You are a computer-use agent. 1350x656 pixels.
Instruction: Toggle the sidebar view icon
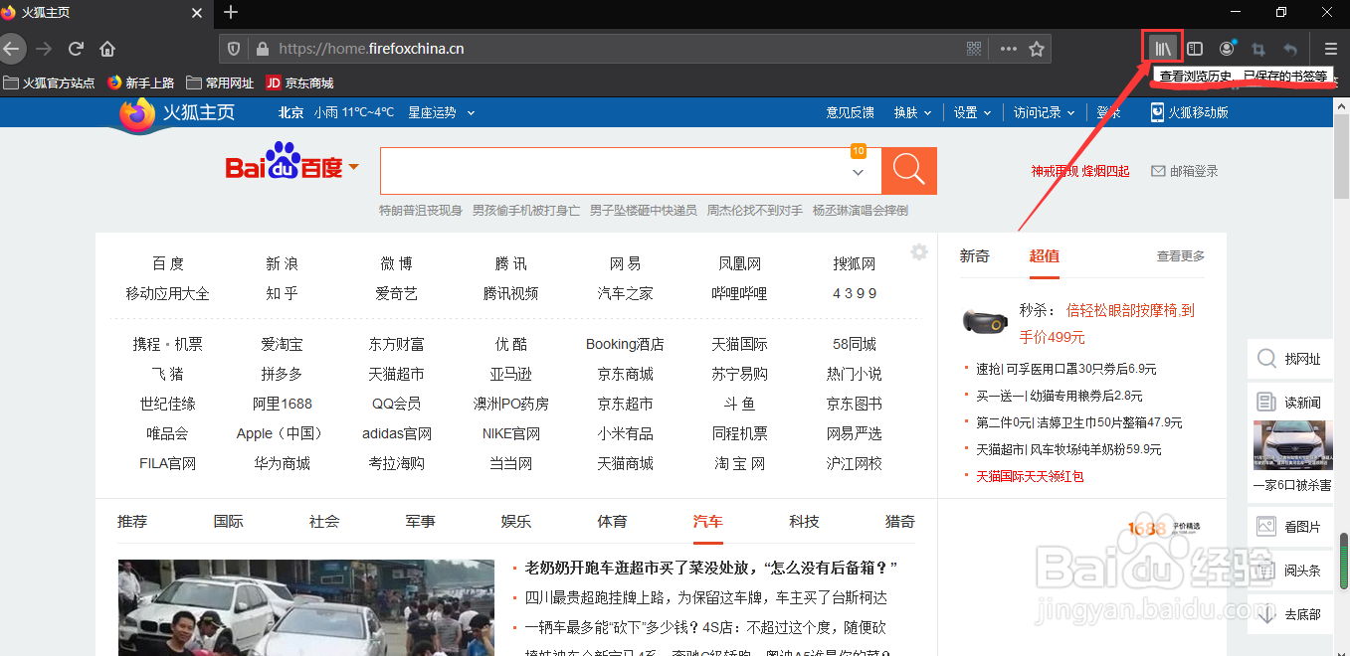(1195, 49)
